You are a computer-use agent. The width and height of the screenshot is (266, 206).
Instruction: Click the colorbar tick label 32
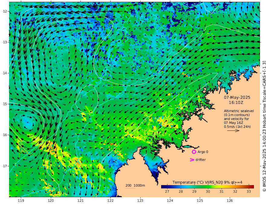click(x=235, y=191)
